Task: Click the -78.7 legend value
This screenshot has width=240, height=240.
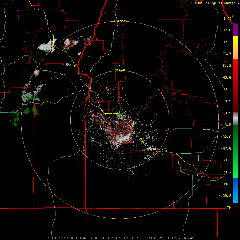Action: (226, 172)
